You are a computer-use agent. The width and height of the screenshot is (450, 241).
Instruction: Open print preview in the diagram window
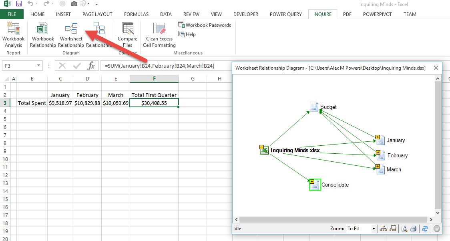coord(404,229)
